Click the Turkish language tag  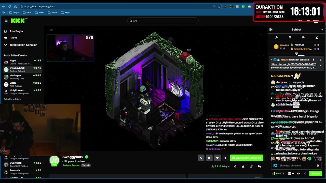86,165
